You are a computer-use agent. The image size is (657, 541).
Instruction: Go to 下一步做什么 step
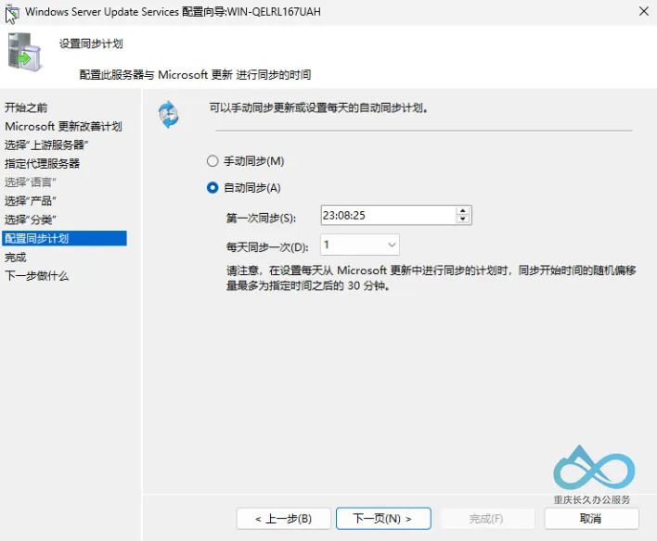[37, 276]
